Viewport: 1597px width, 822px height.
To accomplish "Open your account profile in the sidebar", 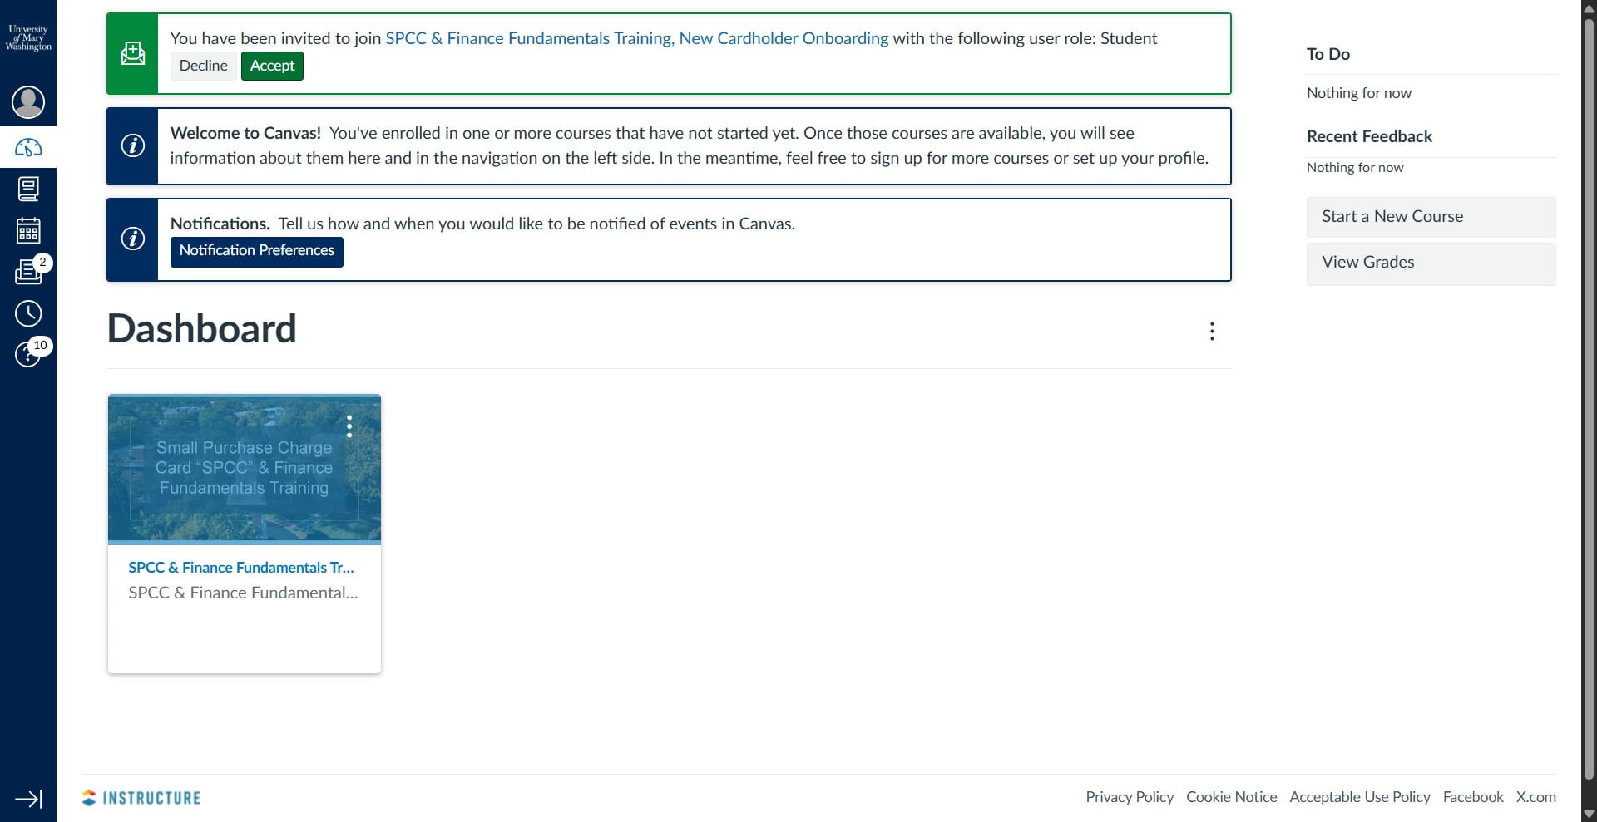I will [28, 102].
